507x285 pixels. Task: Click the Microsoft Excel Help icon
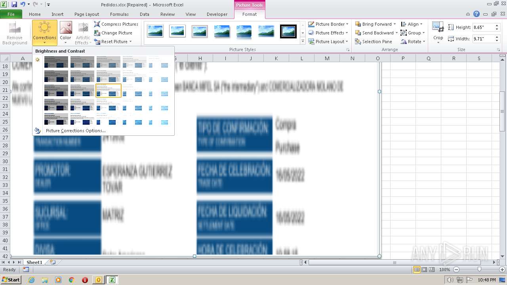(x=477, y=14)
